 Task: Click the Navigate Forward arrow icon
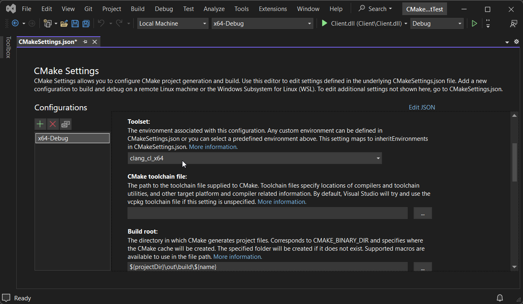tap(32, 24)
